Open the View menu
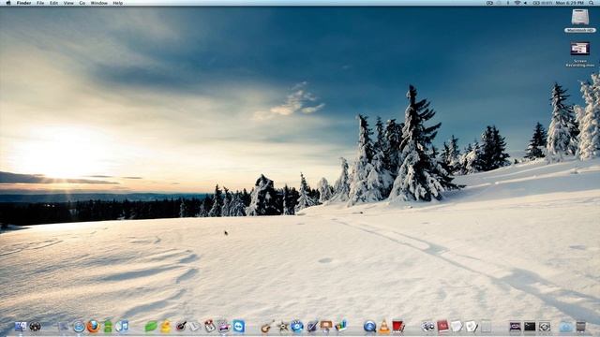 (68, 3)
